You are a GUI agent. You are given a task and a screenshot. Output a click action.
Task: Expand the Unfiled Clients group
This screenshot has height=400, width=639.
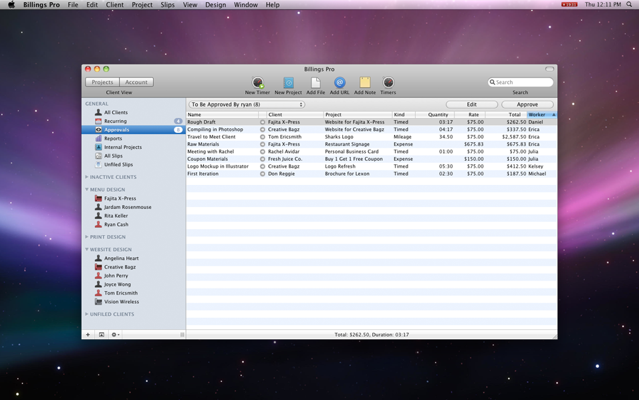[86, 314]
